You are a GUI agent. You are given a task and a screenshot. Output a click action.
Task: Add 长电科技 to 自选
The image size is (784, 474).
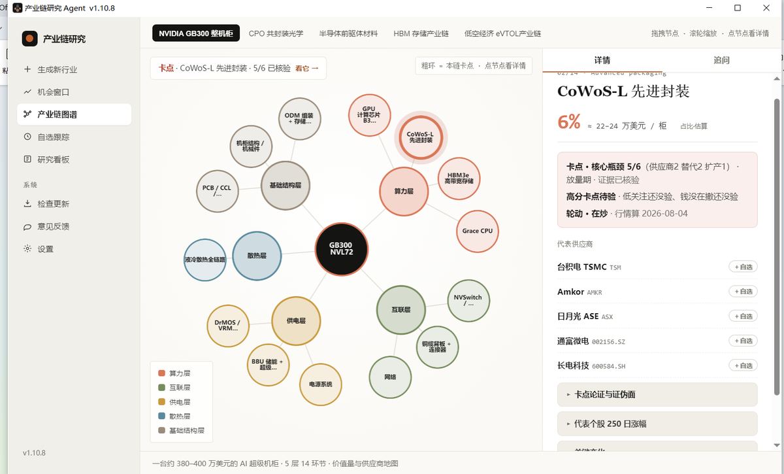743,365
